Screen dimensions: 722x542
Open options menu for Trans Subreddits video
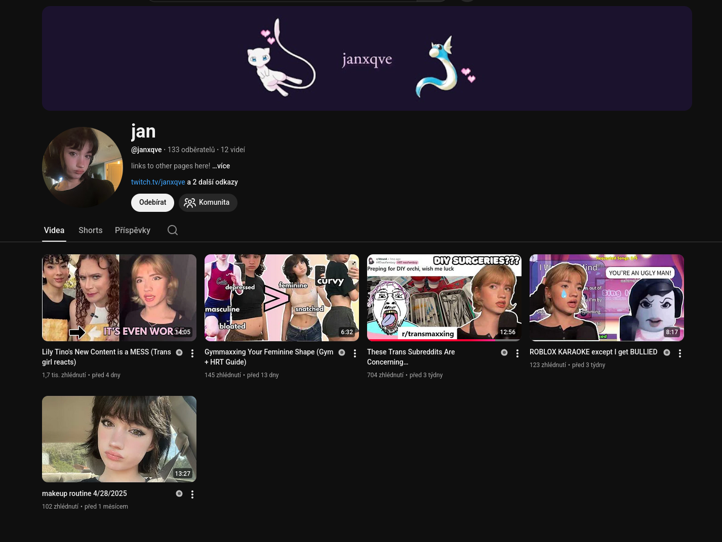517,353
